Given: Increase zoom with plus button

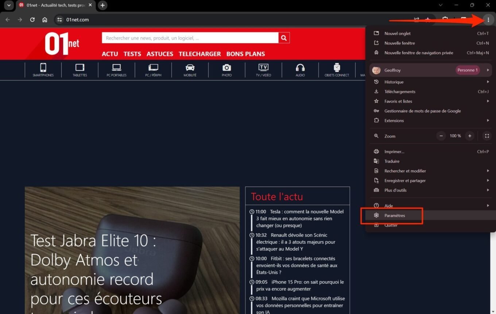Looking at the screenshot, I should point(470,136).
